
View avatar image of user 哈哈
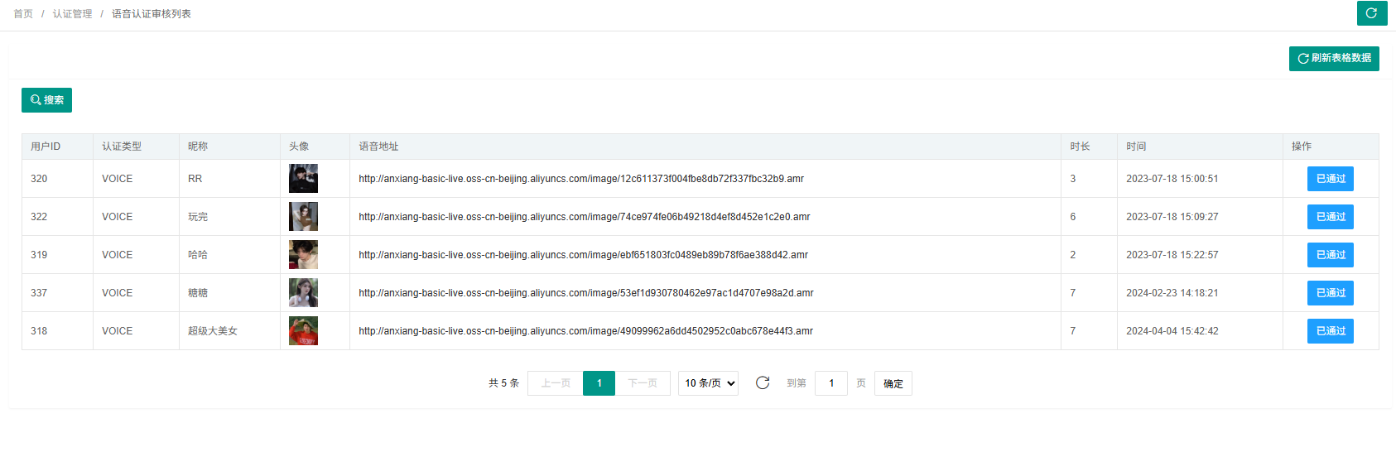303,255
